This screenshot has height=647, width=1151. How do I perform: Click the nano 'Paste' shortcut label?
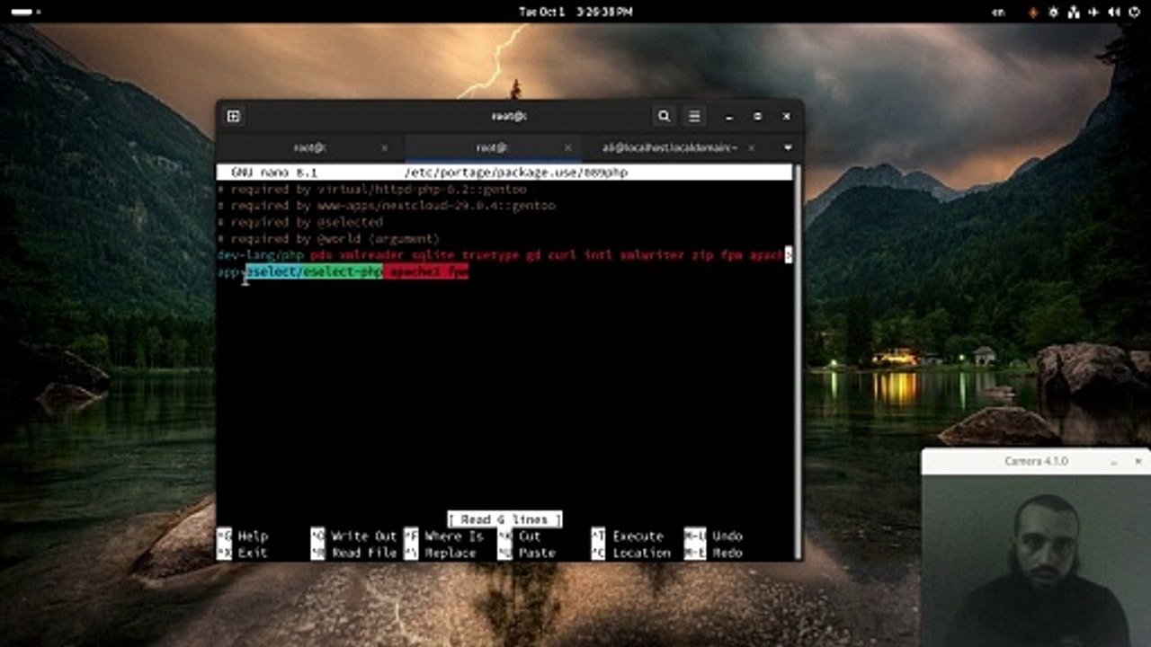(x=537, y=553)
